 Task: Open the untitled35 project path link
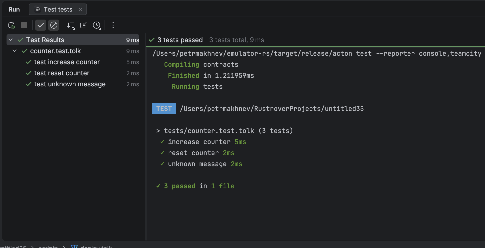tap(272, 109)
